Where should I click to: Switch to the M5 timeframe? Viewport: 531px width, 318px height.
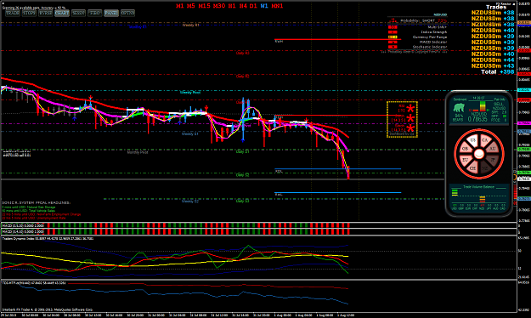(x=191, y=6)
